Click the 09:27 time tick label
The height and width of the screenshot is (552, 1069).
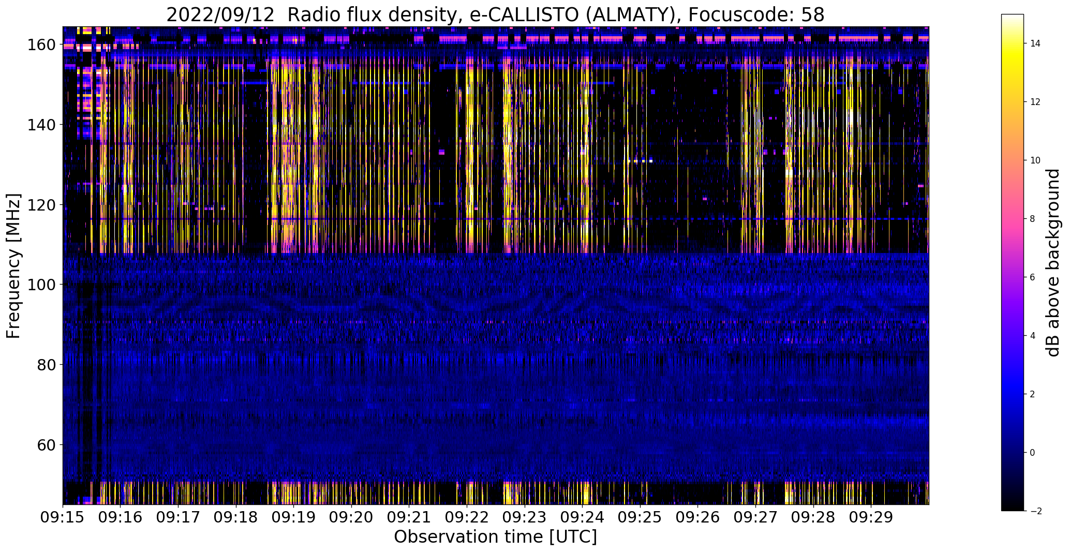[x=756, y=517]
